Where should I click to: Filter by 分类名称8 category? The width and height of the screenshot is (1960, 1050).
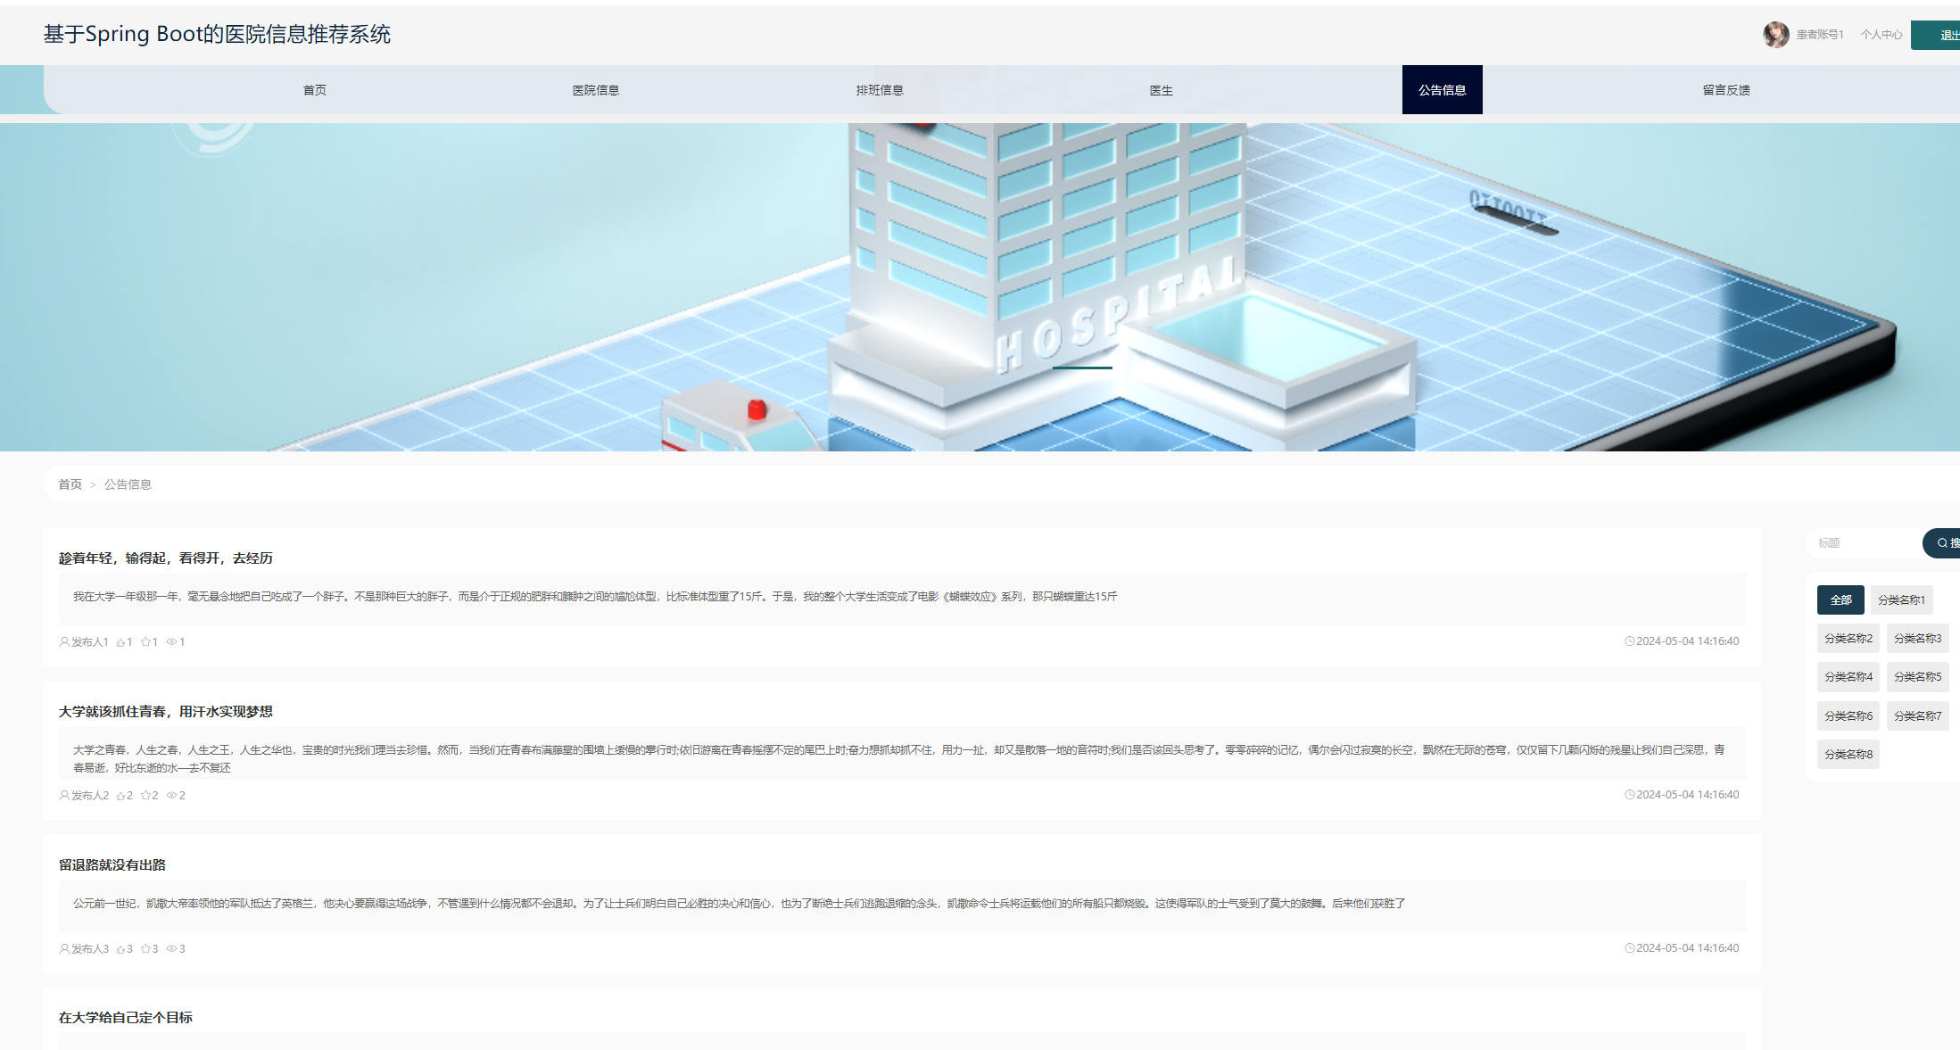1848,755
